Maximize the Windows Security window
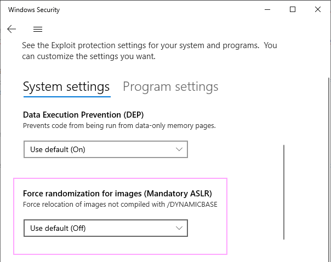Screen dimensions: 331x262 point(293,9)
